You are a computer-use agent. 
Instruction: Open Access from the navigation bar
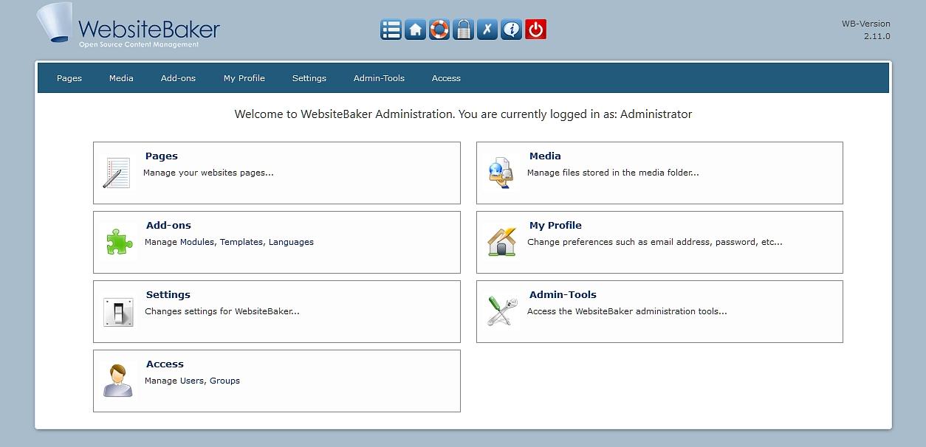(x=446, y=78)
